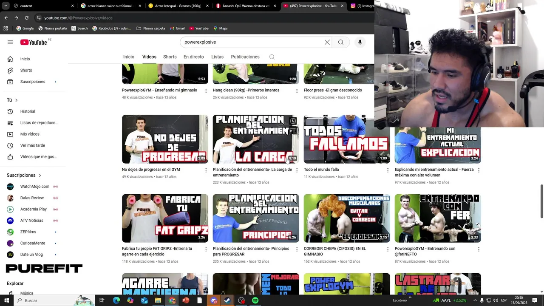Show hidden system tray icons
This screenshot has height=306, width=544.
pos(475,300)
